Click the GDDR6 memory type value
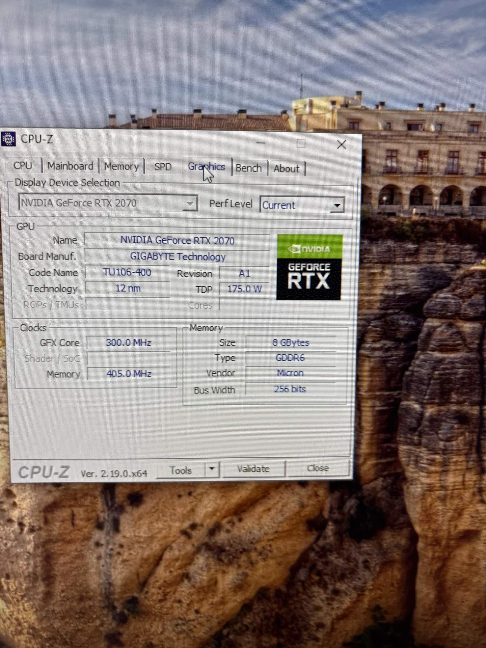This screenshot has height=648, width=486. [290, 358]
